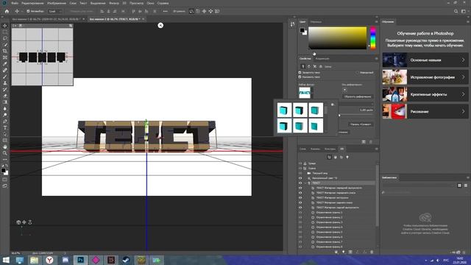
Task: Select the Crop tool
Action: click(5, 51)
